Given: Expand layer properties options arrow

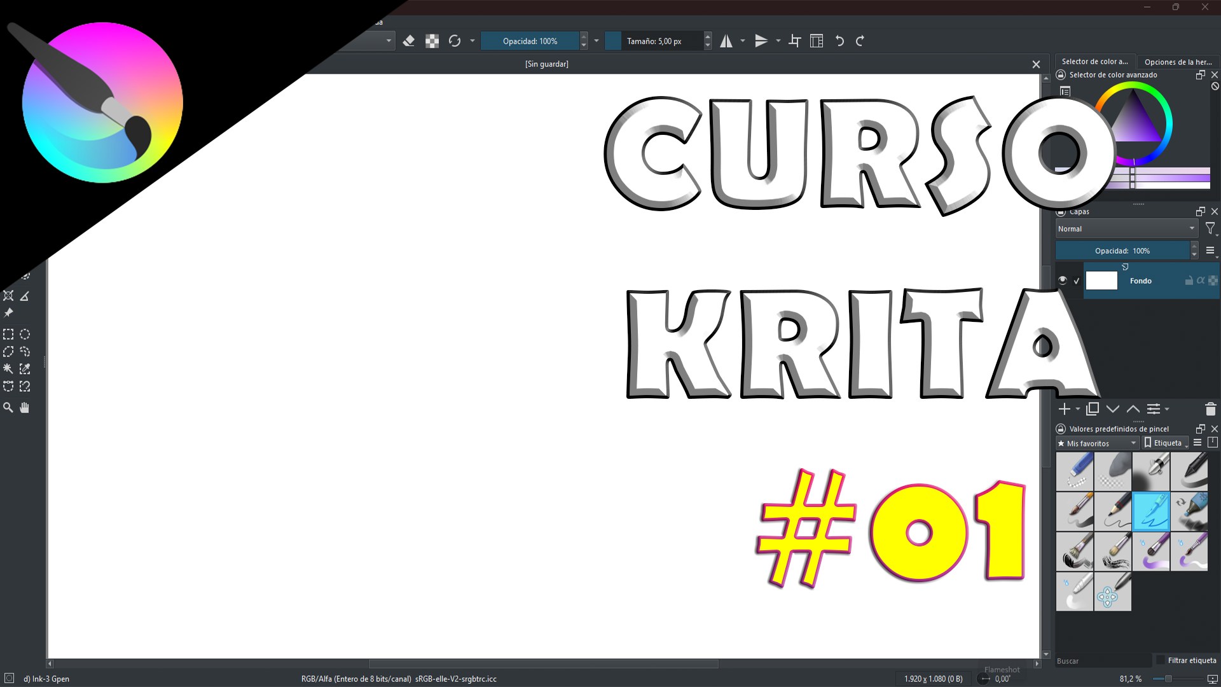Looking at the screenshot, I should [1167, 409].
